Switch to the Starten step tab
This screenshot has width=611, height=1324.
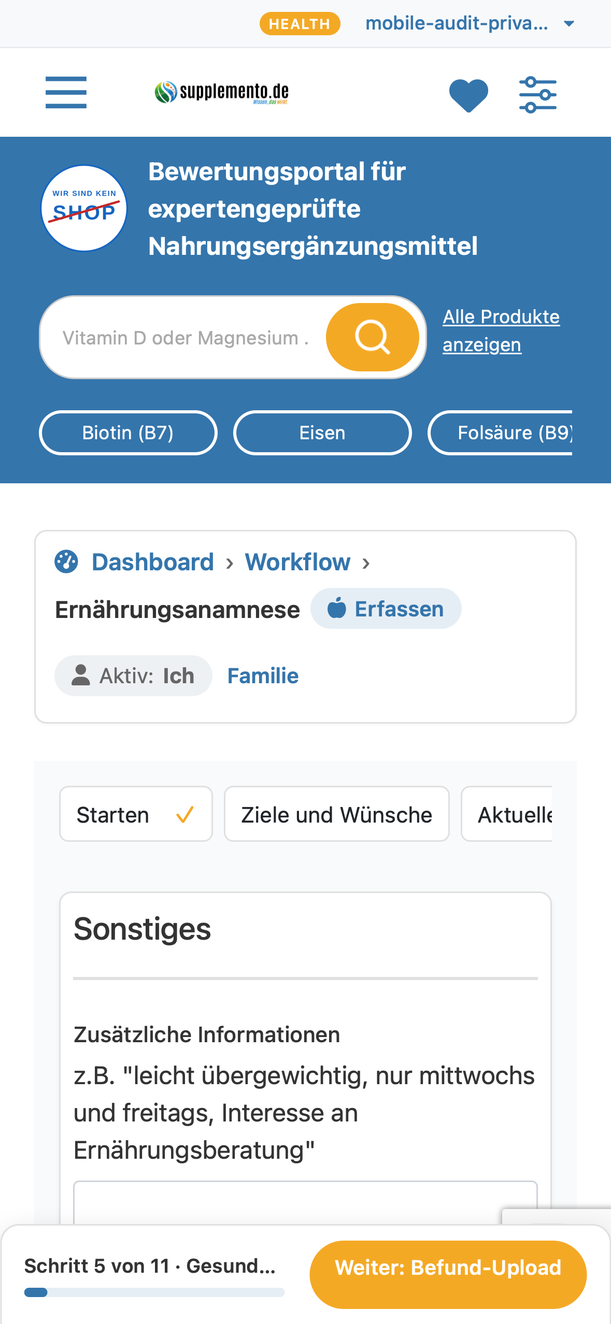pyautogui.click(x=136, y=814)
